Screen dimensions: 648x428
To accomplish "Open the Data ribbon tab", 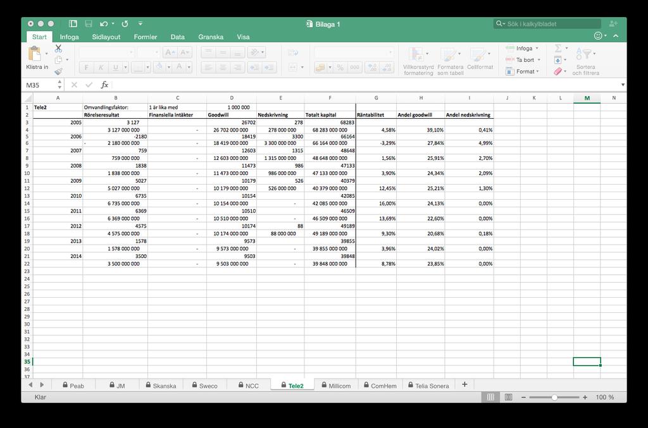I will (x=177, y=37).
